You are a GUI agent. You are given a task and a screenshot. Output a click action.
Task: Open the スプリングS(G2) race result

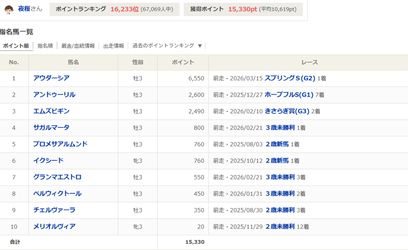click(290, 78)
